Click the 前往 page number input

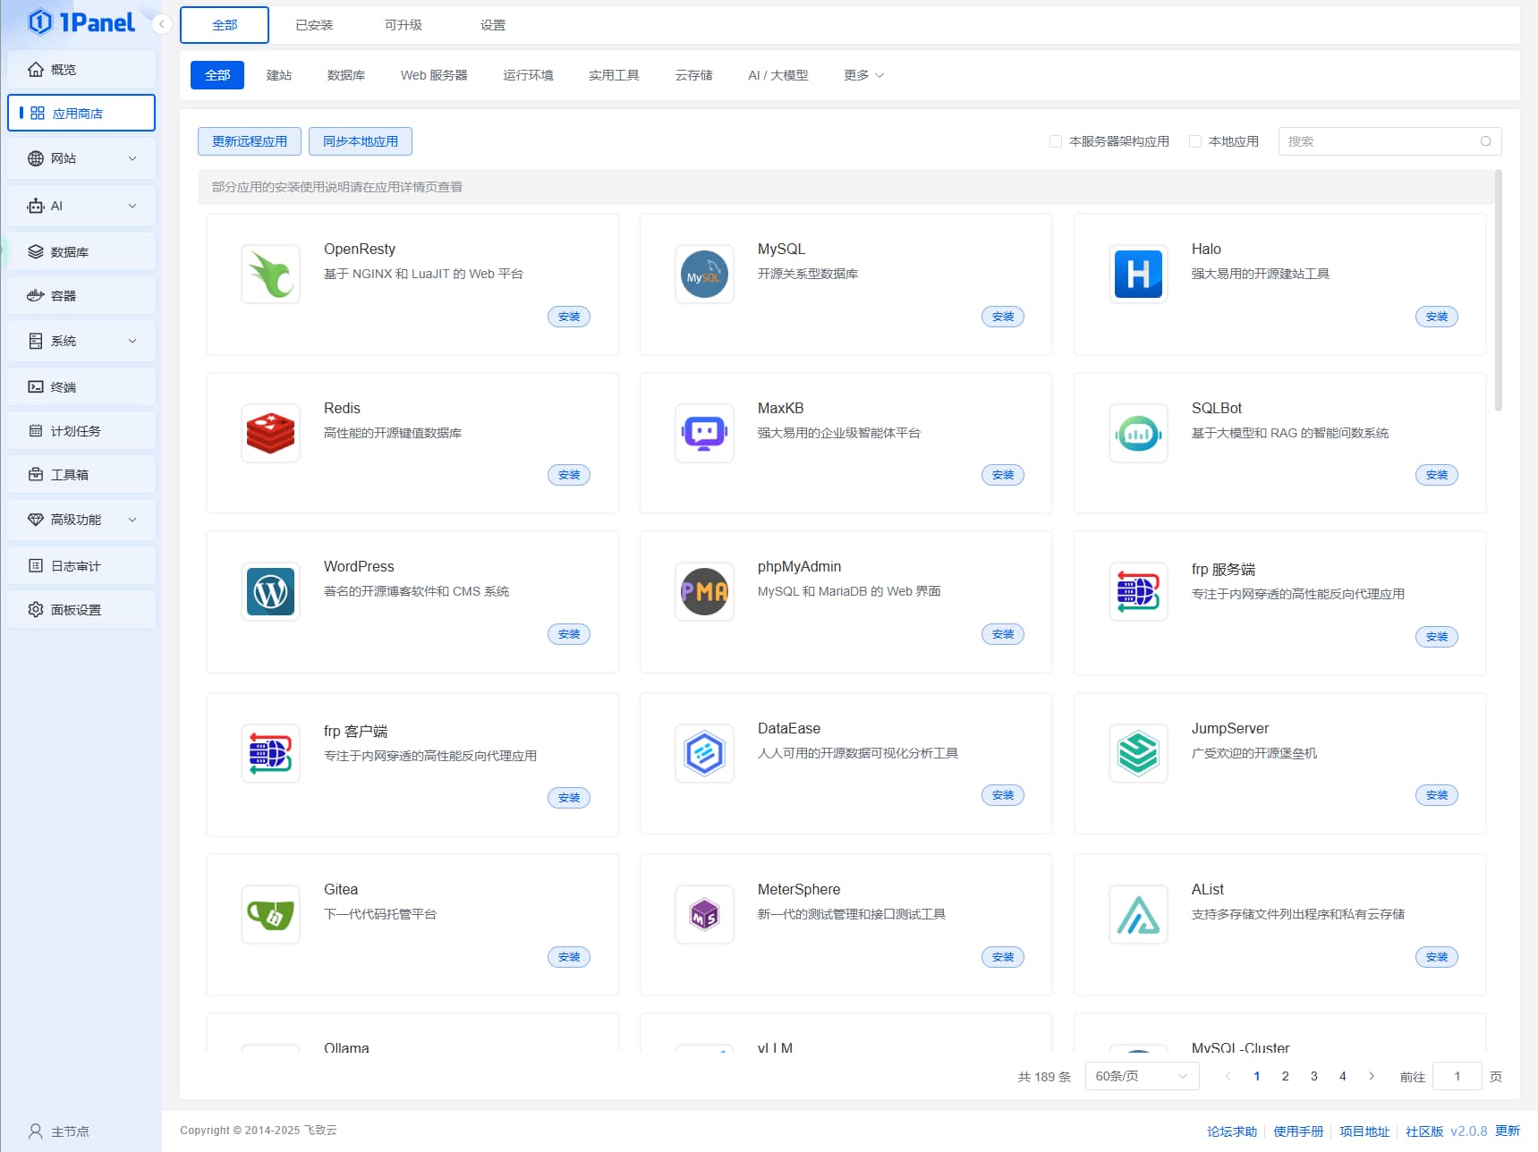pos(1457,1076)
